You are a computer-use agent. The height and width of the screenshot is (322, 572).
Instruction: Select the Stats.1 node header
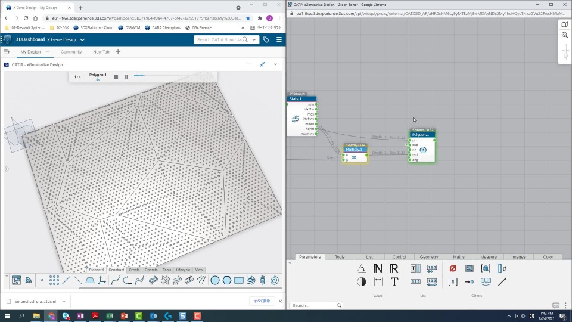coord(301,99)
